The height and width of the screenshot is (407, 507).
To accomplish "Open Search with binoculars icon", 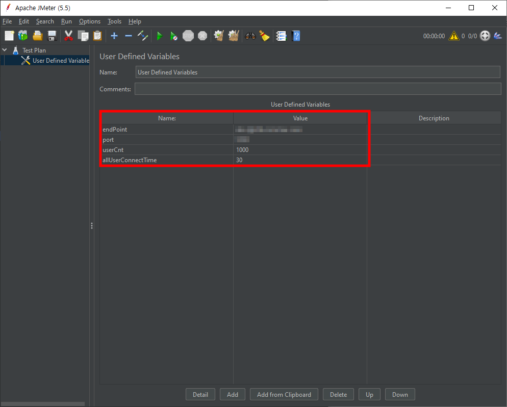I will click(250, 36).
